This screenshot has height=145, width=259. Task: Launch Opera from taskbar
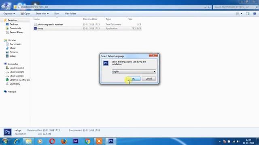coord(52,141)
